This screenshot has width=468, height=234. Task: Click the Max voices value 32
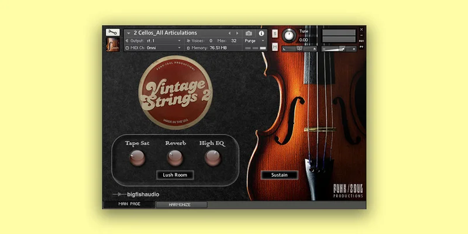(x=233, y=40)
